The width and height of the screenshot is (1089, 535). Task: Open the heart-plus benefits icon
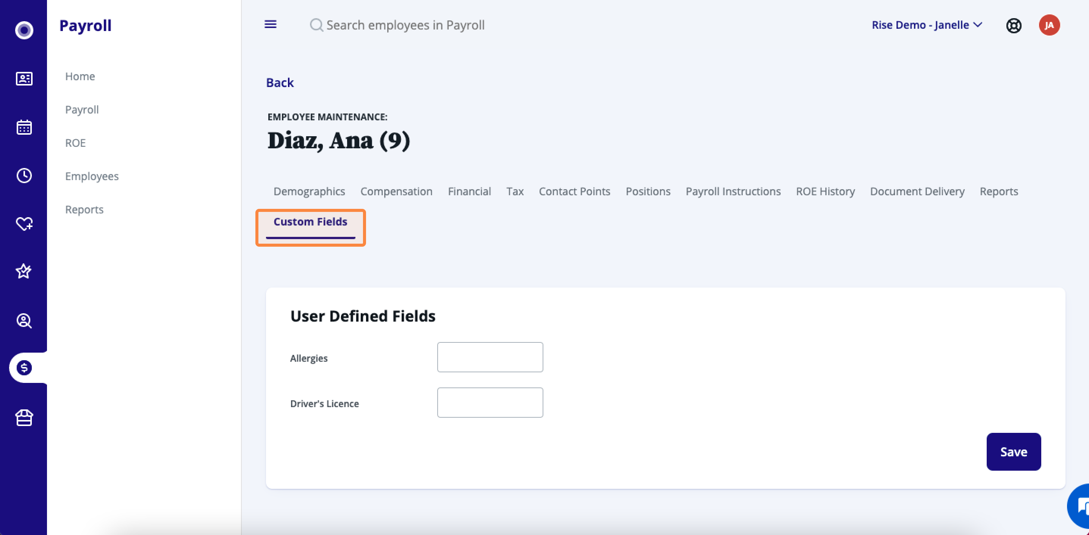point(24,223)
